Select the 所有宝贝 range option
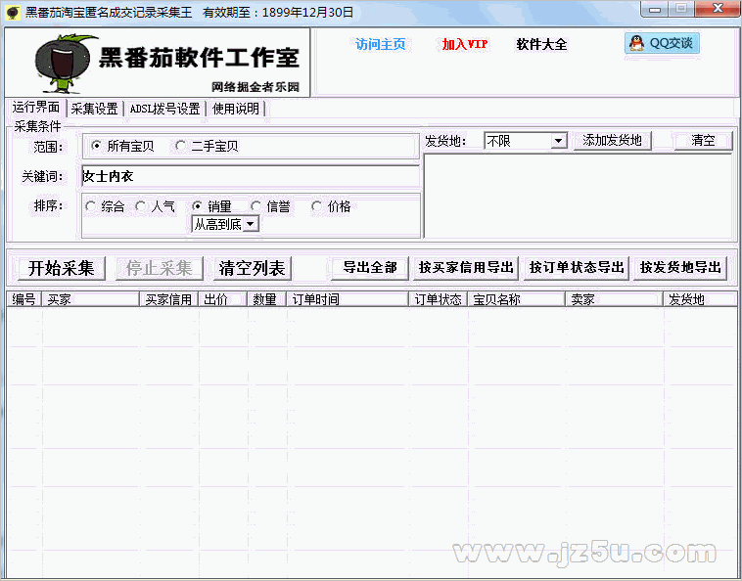Screen dimensions: 742x581 tap(122, 146)
